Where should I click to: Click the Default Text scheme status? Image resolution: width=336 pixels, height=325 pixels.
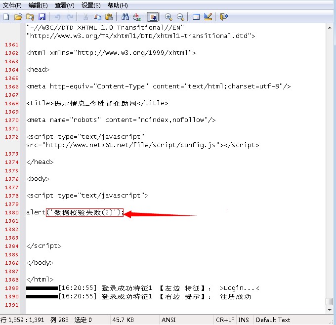273,320
